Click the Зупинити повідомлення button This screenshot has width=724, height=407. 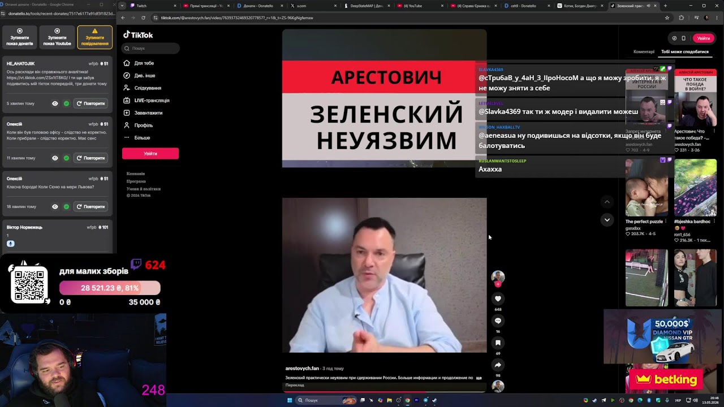pyautogui.click(x=94, y=37)
